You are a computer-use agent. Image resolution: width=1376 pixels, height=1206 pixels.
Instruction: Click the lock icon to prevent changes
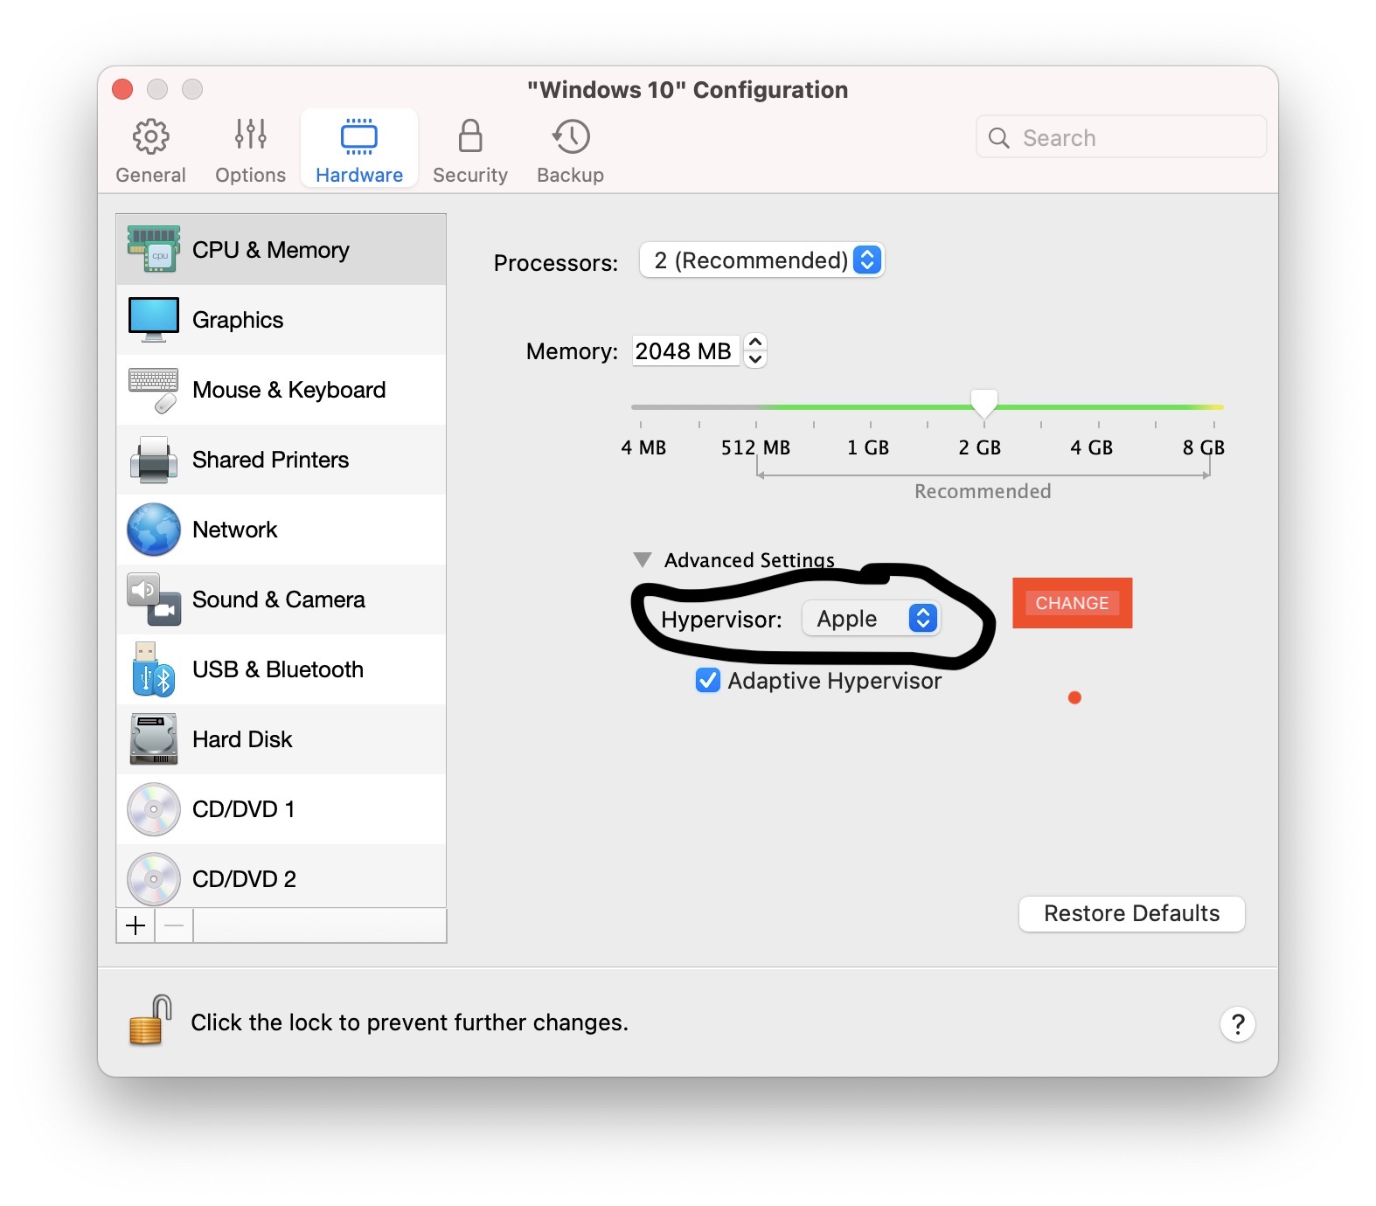(x=150, y=1020)
